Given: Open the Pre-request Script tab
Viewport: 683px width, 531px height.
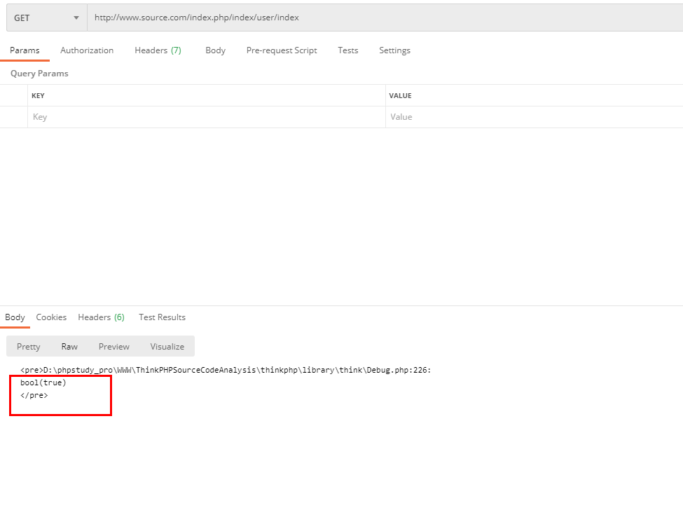Looking at the screenshot, I should pyautogui.click(x=282, y=50).
